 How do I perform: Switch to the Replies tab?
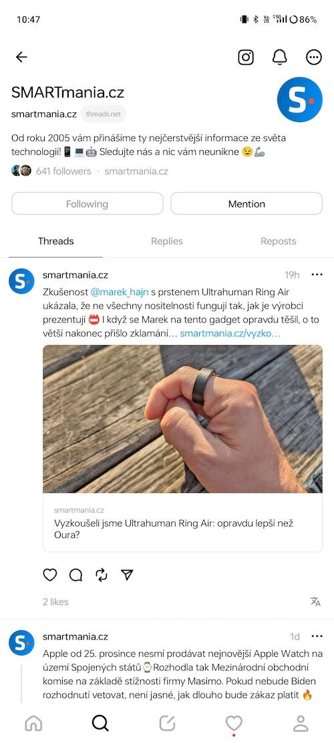point(167,241)
